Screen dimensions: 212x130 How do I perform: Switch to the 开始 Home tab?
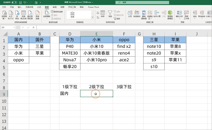tap(12, 7)
